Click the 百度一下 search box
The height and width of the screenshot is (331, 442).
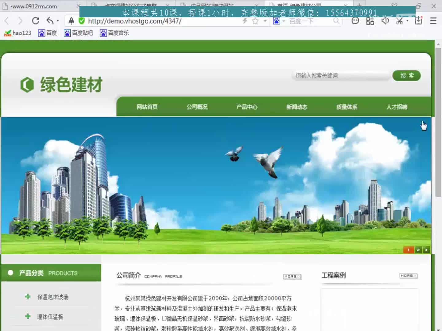point(310,21)
